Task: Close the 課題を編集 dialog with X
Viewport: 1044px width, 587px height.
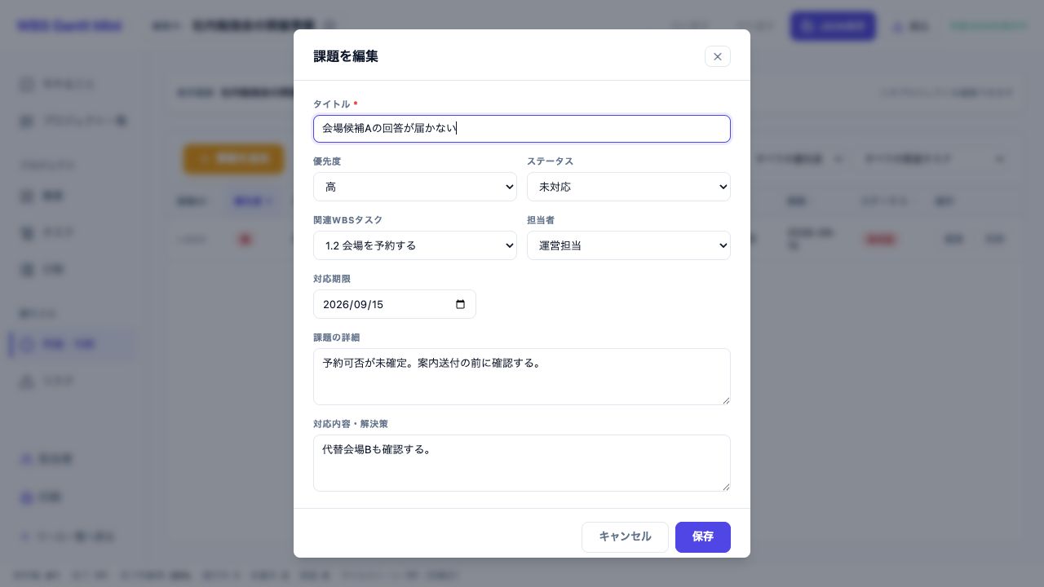Action: point(718,56)
